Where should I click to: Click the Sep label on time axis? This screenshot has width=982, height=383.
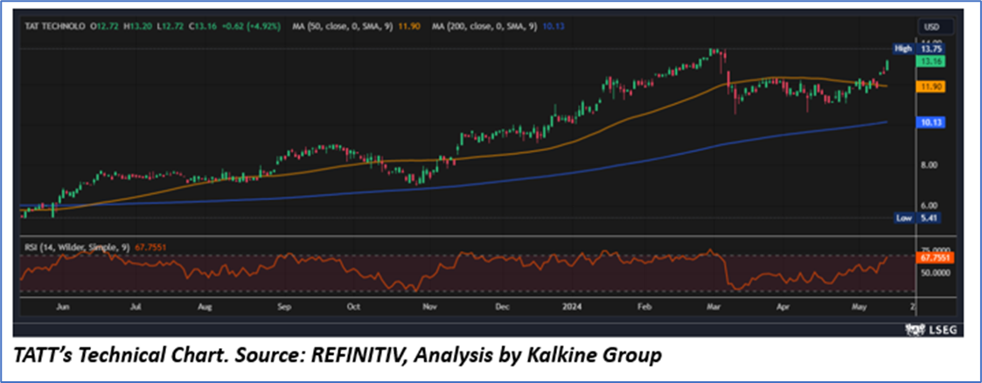[x=284, y=307]
